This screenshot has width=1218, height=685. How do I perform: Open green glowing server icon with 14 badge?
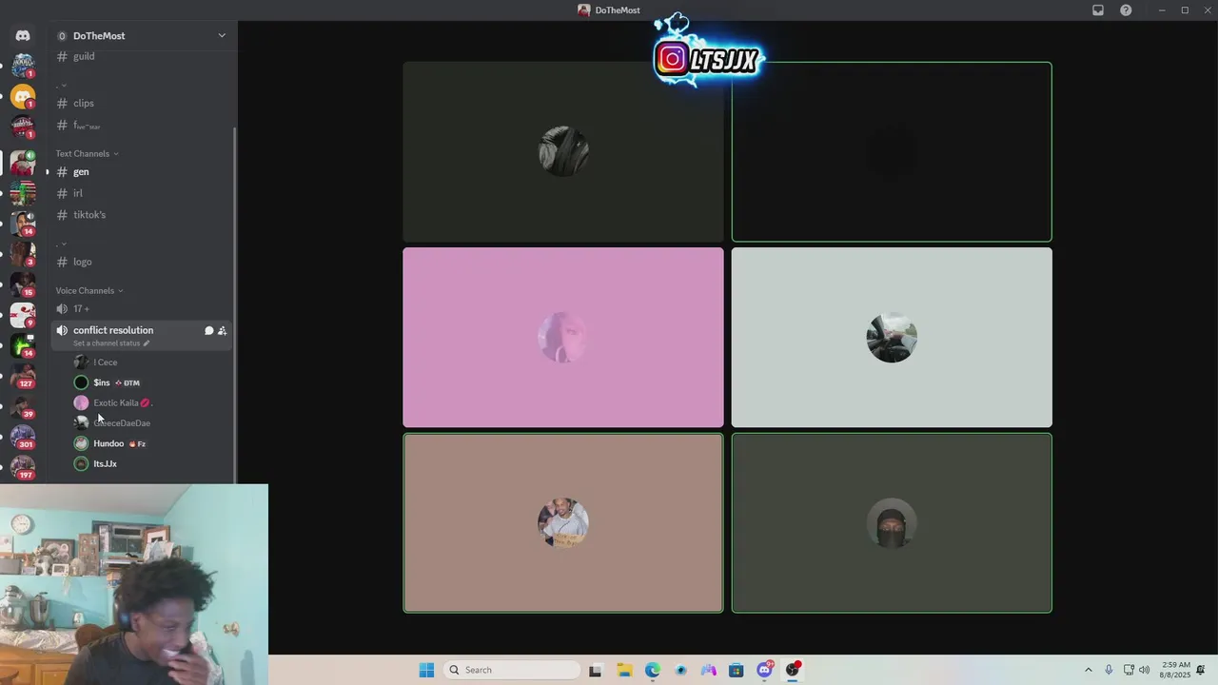pyautogui.click(x=23, y=345)
